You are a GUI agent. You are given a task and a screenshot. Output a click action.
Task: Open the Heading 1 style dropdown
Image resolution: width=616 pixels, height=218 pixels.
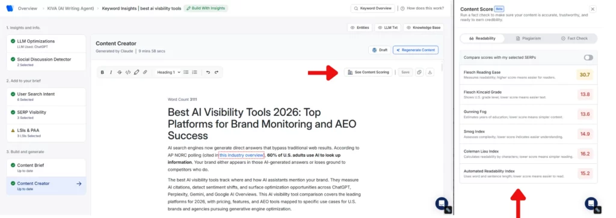(x=168, y=72)
